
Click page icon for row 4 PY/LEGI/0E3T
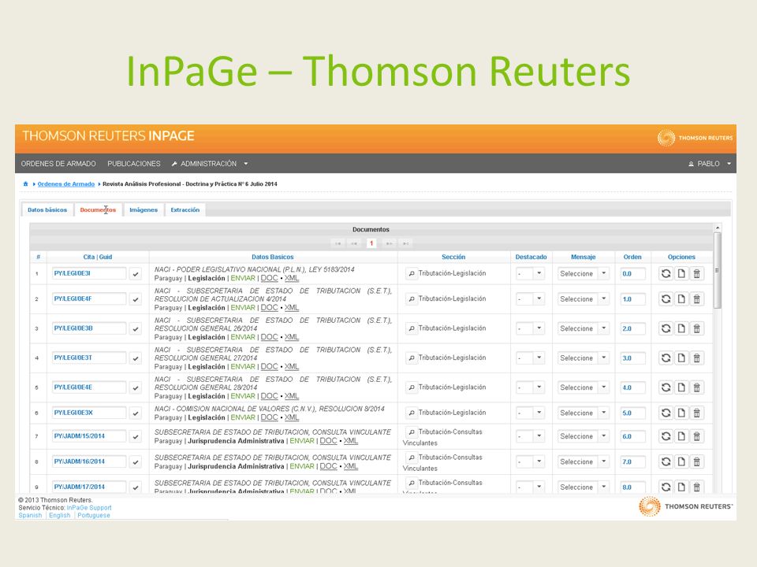point(681,358)
